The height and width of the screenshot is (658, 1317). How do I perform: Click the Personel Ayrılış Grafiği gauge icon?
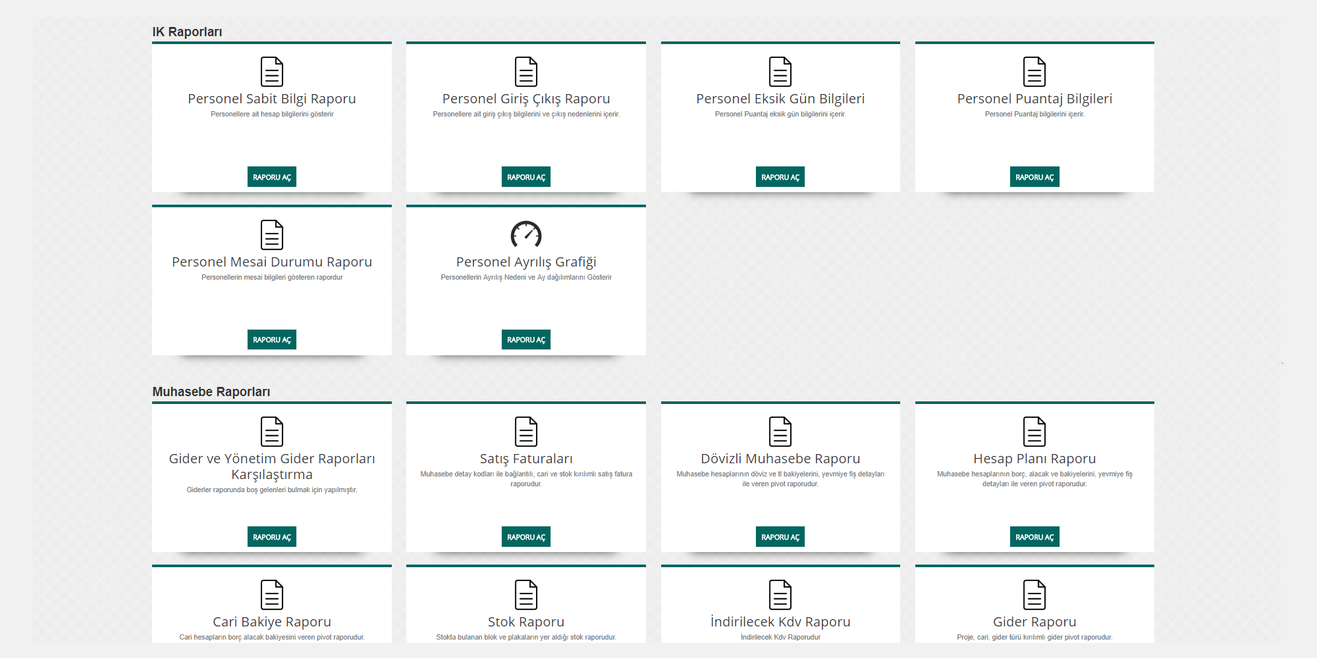point(525,234)
